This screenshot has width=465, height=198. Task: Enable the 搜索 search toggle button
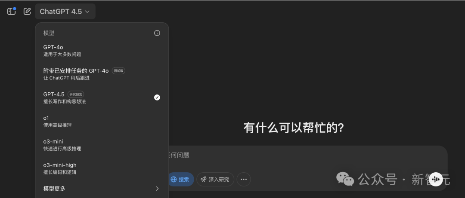coord(181,180)
